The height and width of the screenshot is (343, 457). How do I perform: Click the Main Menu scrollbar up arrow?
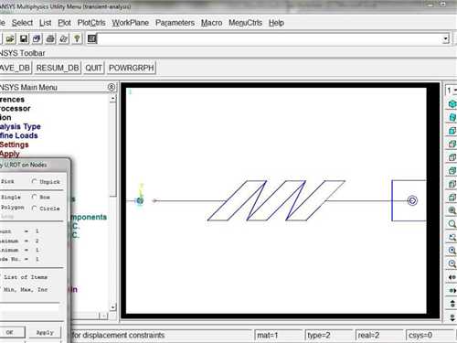tap(112, 99)
